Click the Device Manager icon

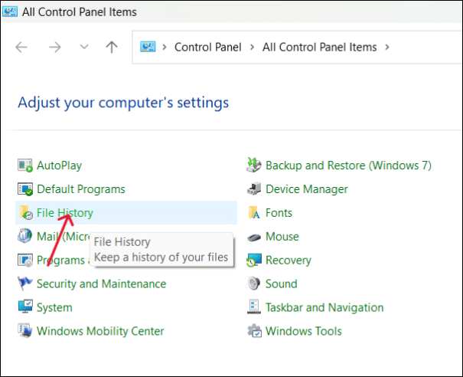pyautogui.click(x=254, y=189)
